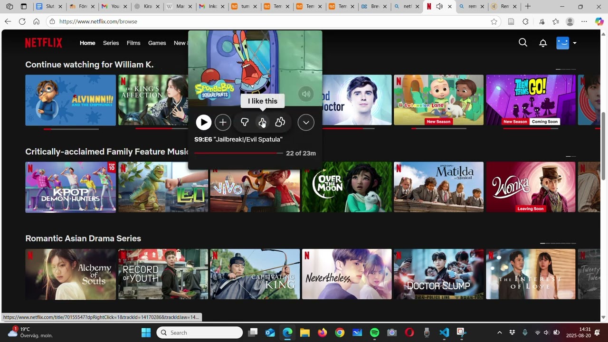The width and height of the screenshot is (608, 342).
Task: Expand more info on SpongeBob card
Action: 306,123
